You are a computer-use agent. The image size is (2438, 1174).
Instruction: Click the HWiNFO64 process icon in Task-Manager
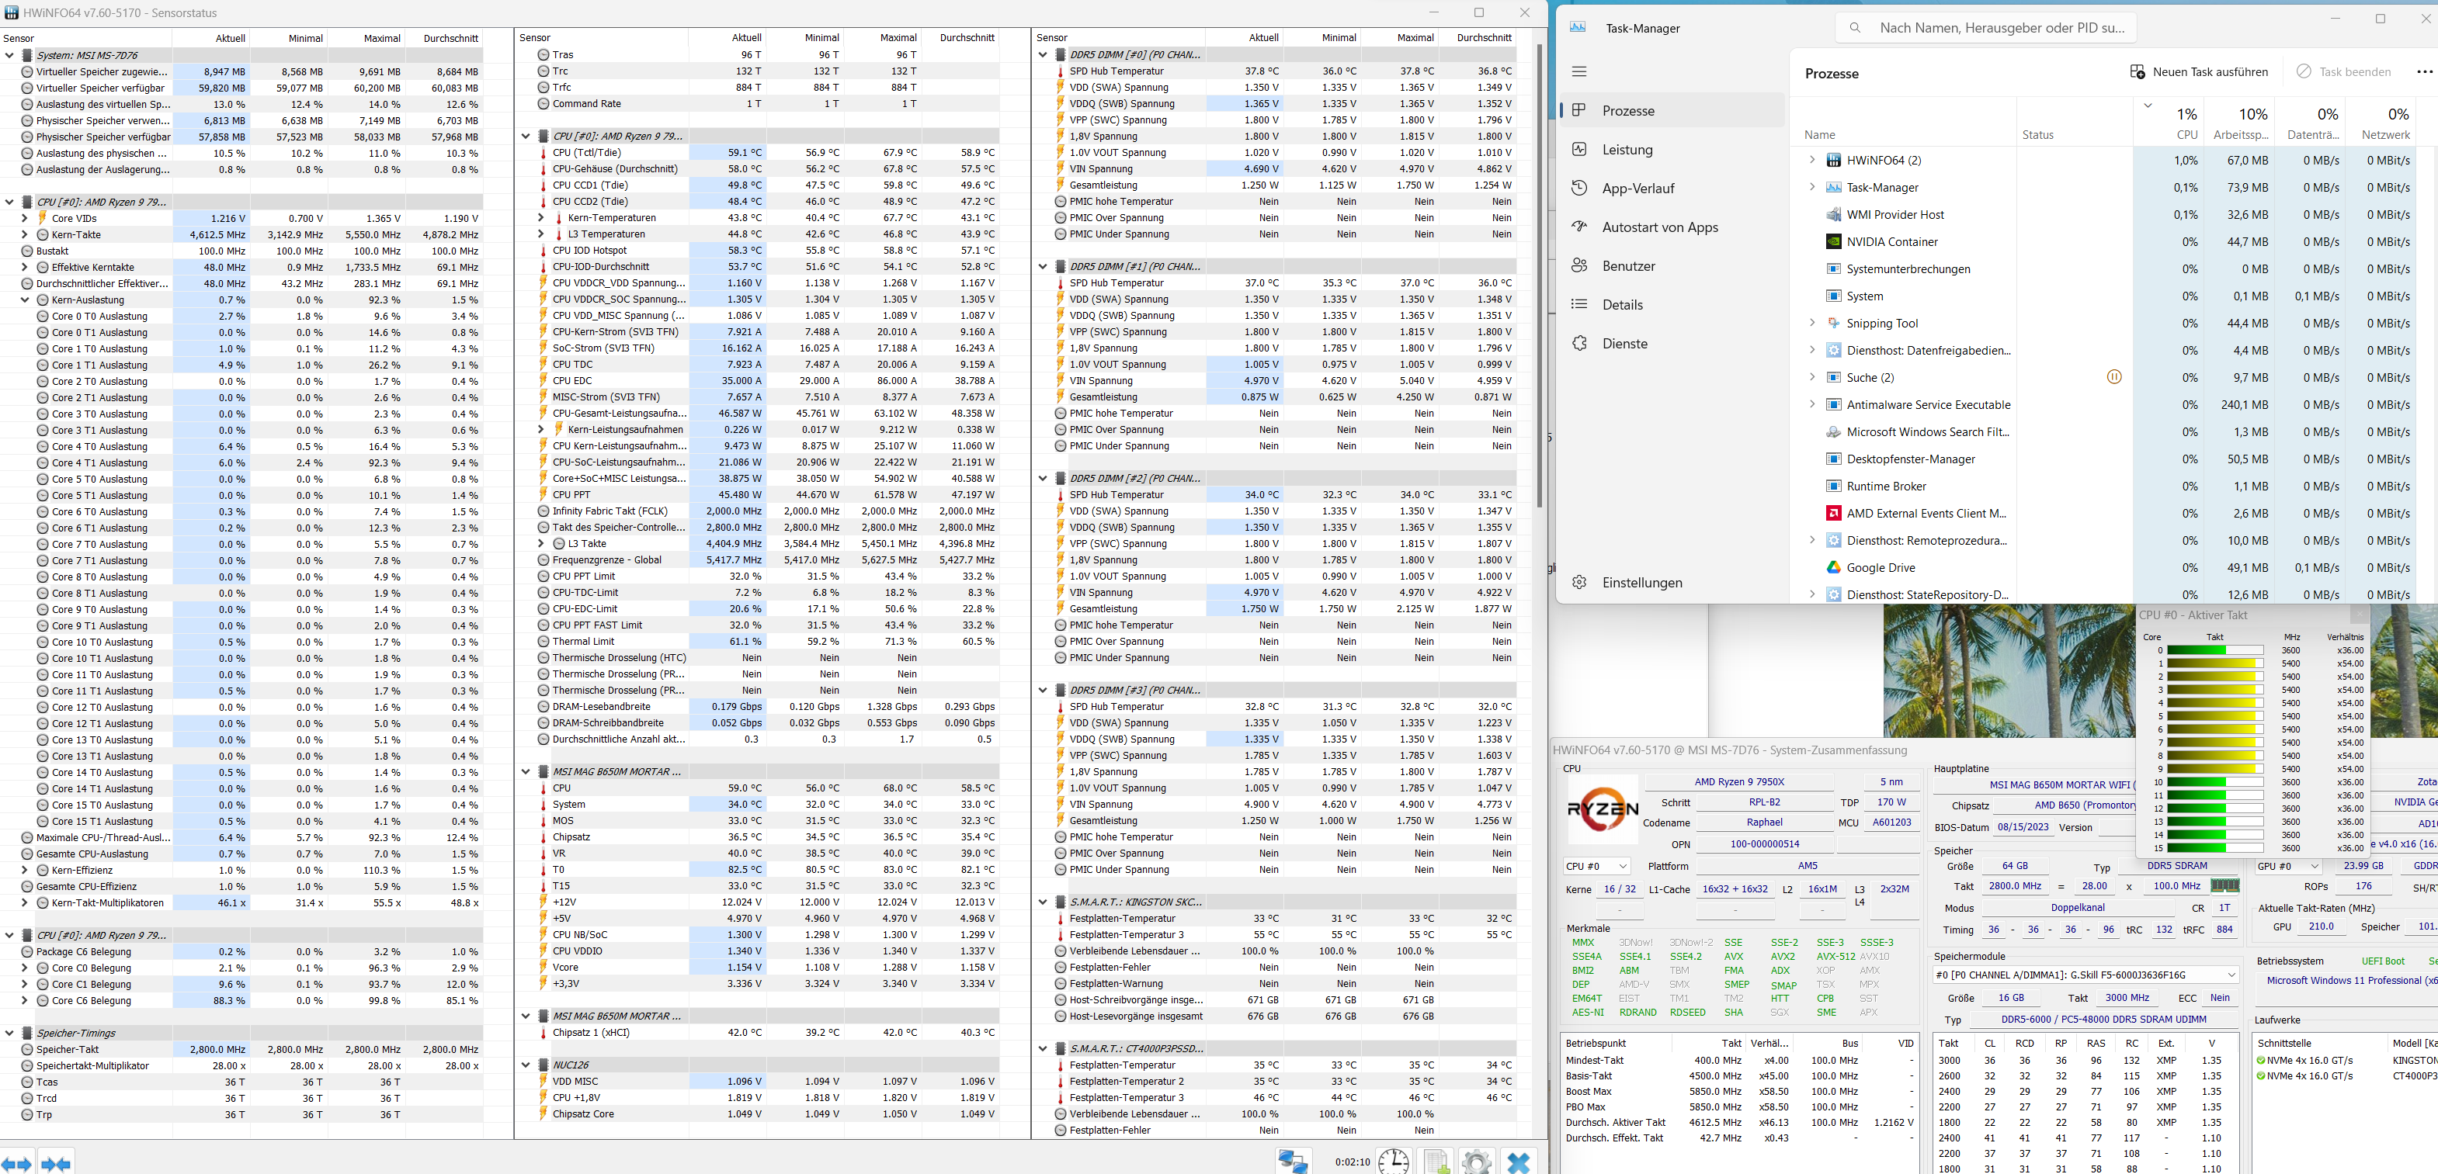click(1833, 160)
